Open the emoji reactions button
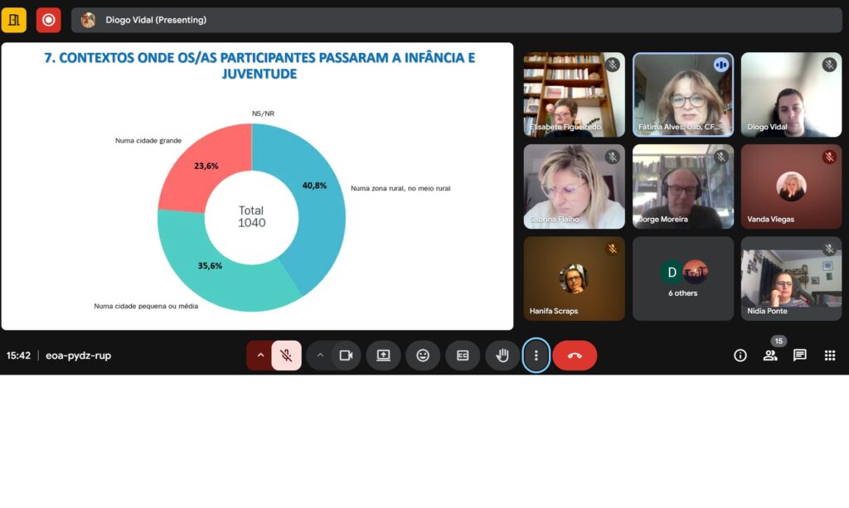The image size is (849, 508). tap(423, 356)
